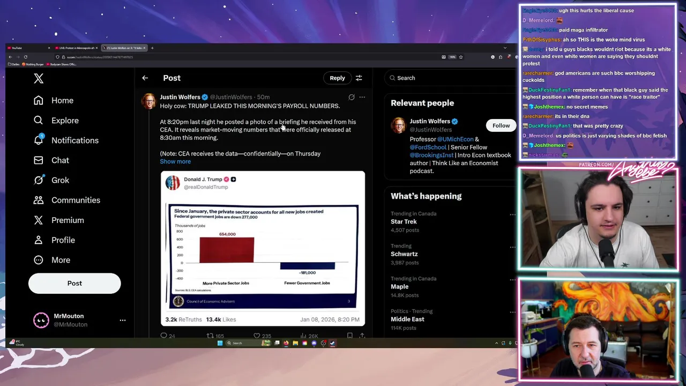Expand the post with Show more
Image resolution: width=686 pixels, height=386 pixels.
(175, 161)
